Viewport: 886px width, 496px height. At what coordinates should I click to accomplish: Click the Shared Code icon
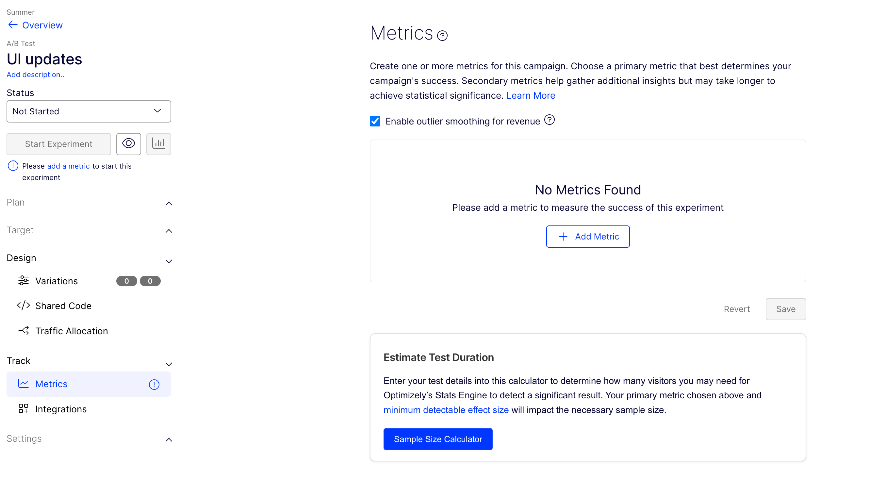coord(24,306)
